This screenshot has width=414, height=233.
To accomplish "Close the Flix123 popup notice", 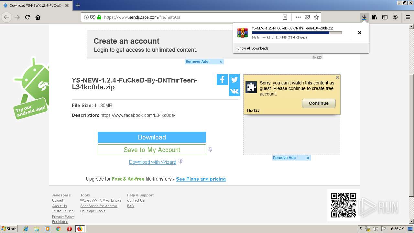I will (337, 77).
